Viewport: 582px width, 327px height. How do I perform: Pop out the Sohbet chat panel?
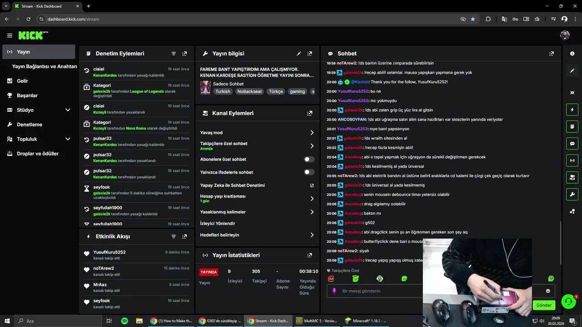552,54
